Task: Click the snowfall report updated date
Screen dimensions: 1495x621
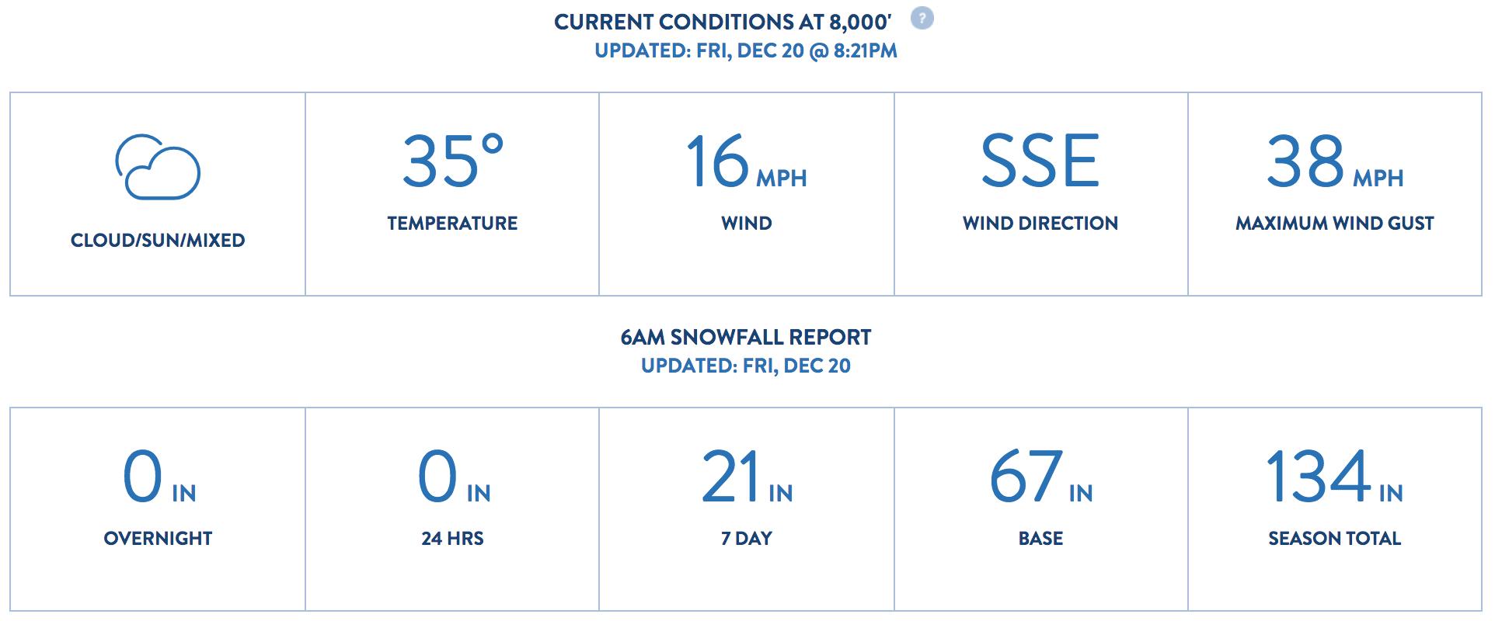Action: click(x=746, y=366)
